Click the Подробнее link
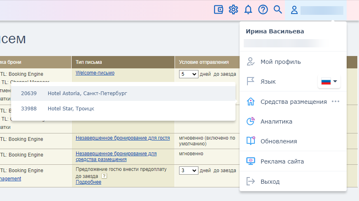Image resolution: width=359 pixels, height=201 pixels. [x=89, y=182]
